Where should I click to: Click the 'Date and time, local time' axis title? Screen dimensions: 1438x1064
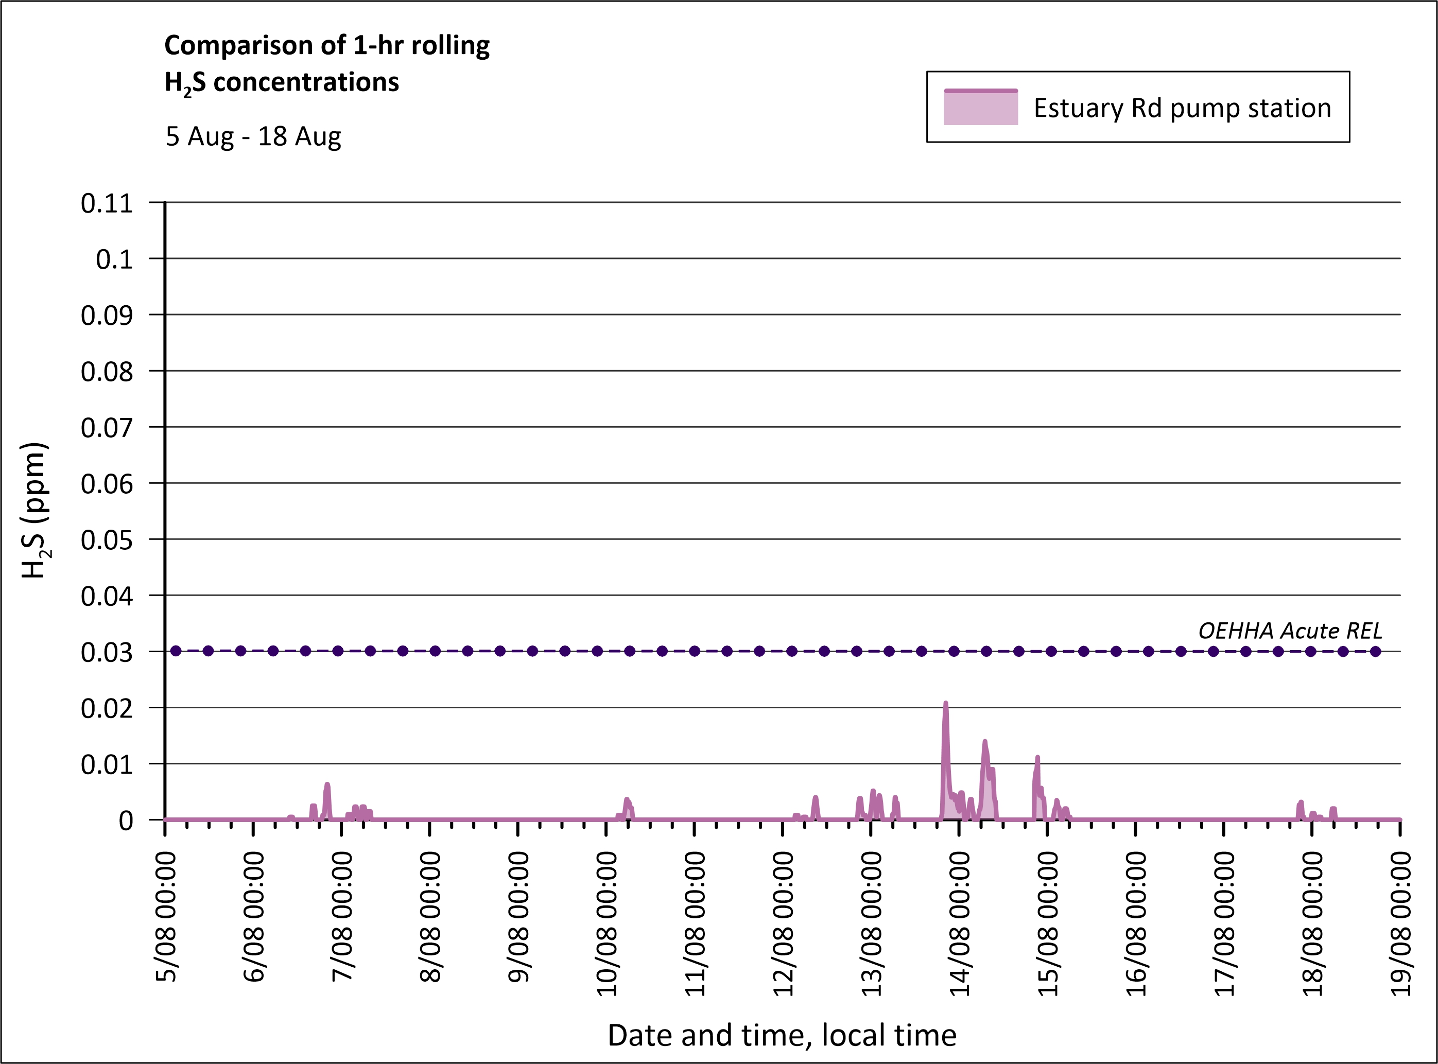(782, 1035)
